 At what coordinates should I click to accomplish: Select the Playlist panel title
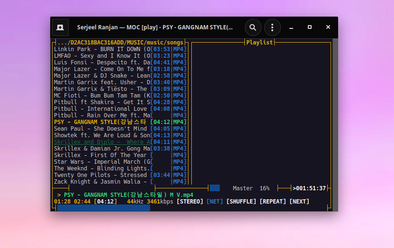click(x=260, y=43)
